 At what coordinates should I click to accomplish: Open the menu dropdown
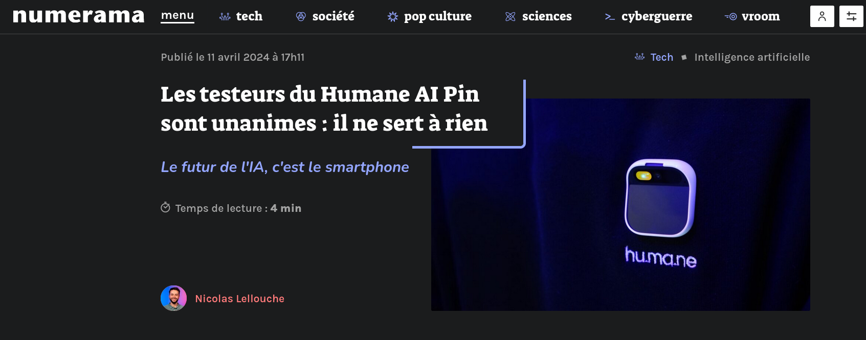[x=177, y=16]
